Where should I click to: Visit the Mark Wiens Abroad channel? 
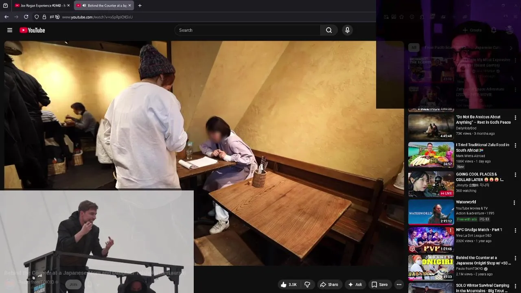(470, 156)
